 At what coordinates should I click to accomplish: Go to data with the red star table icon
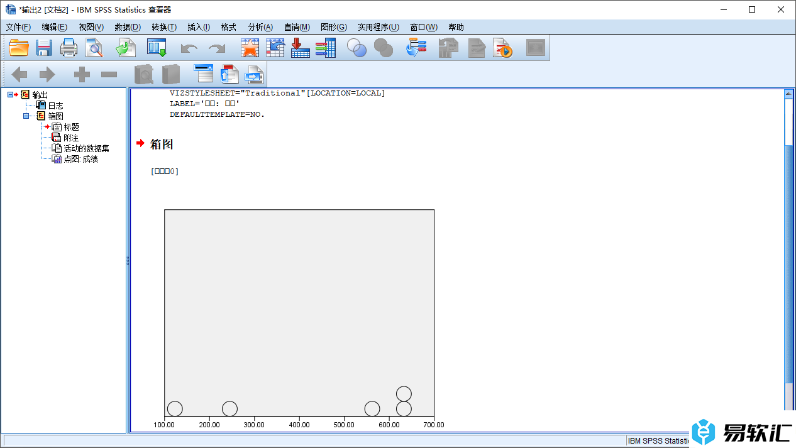[250, 48]
